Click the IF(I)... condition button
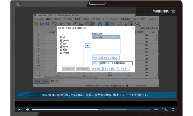Image resolution: width=193 pixels, height=116 pixels. 96,63
